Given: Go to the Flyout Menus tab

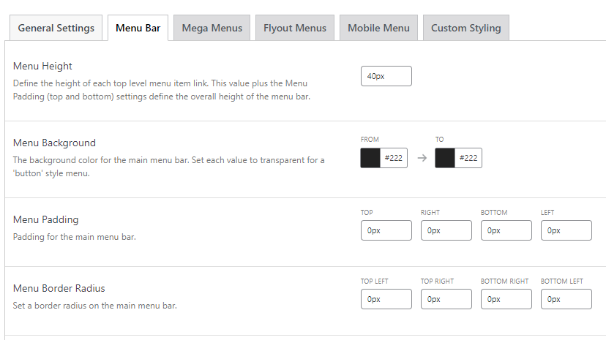Looking at the screenshot, I should (295, 28).
